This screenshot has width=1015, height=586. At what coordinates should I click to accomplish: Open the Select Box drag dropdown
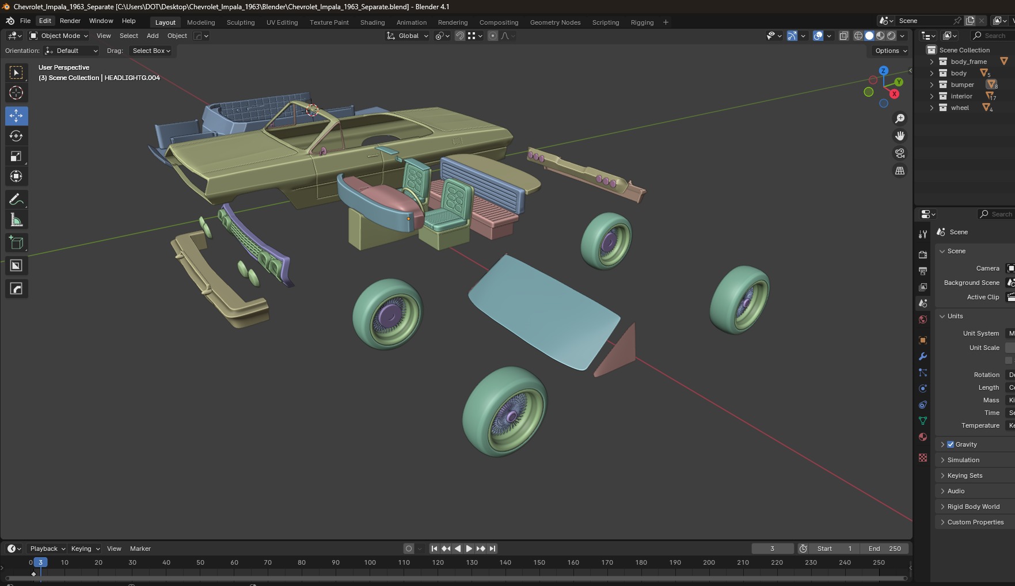coord(151,51)
